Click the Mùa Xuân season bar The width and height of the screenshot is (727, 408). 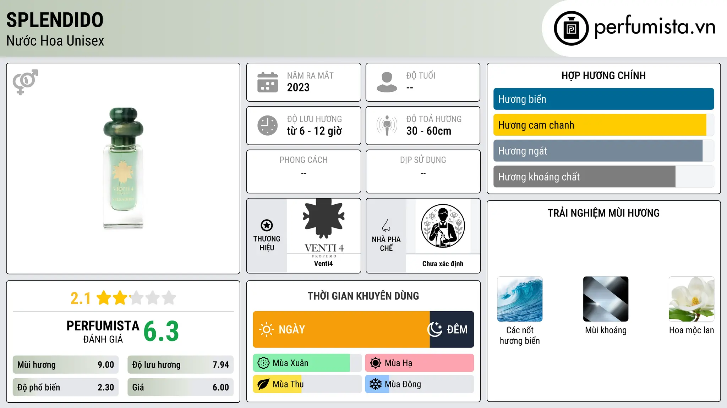point(307,363)
